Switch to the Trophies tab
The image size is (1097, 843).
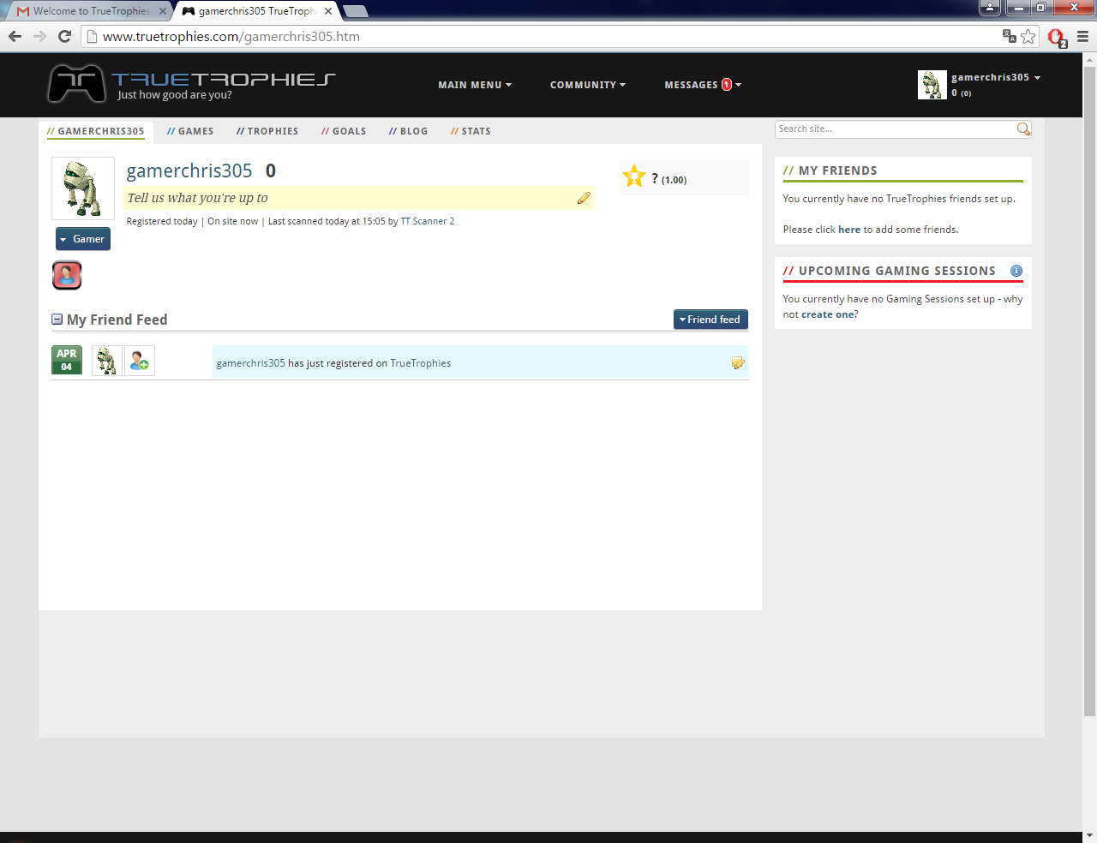tap(267, 131)
